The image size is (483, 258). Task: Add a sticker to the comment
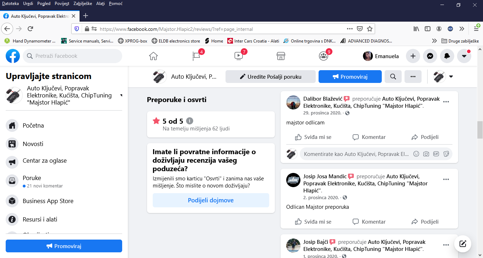click(x=446, y=154)
